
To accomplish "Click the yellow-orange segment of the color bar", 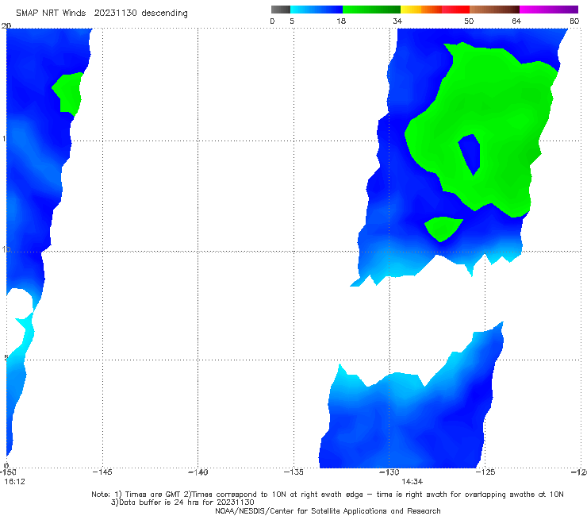I will (x=421, y=10).
